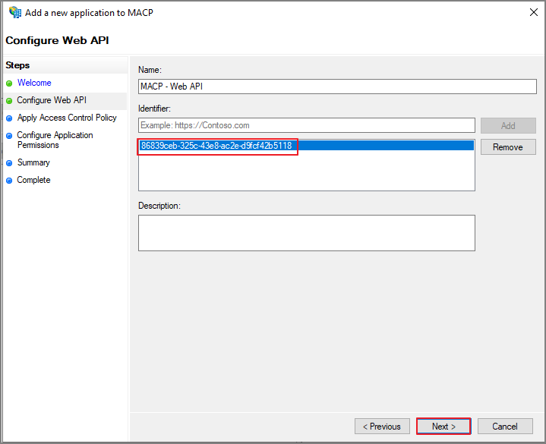Click the blue bullet beside Summary step
This screenshot has height=444, width=546.
coord(9,163)
